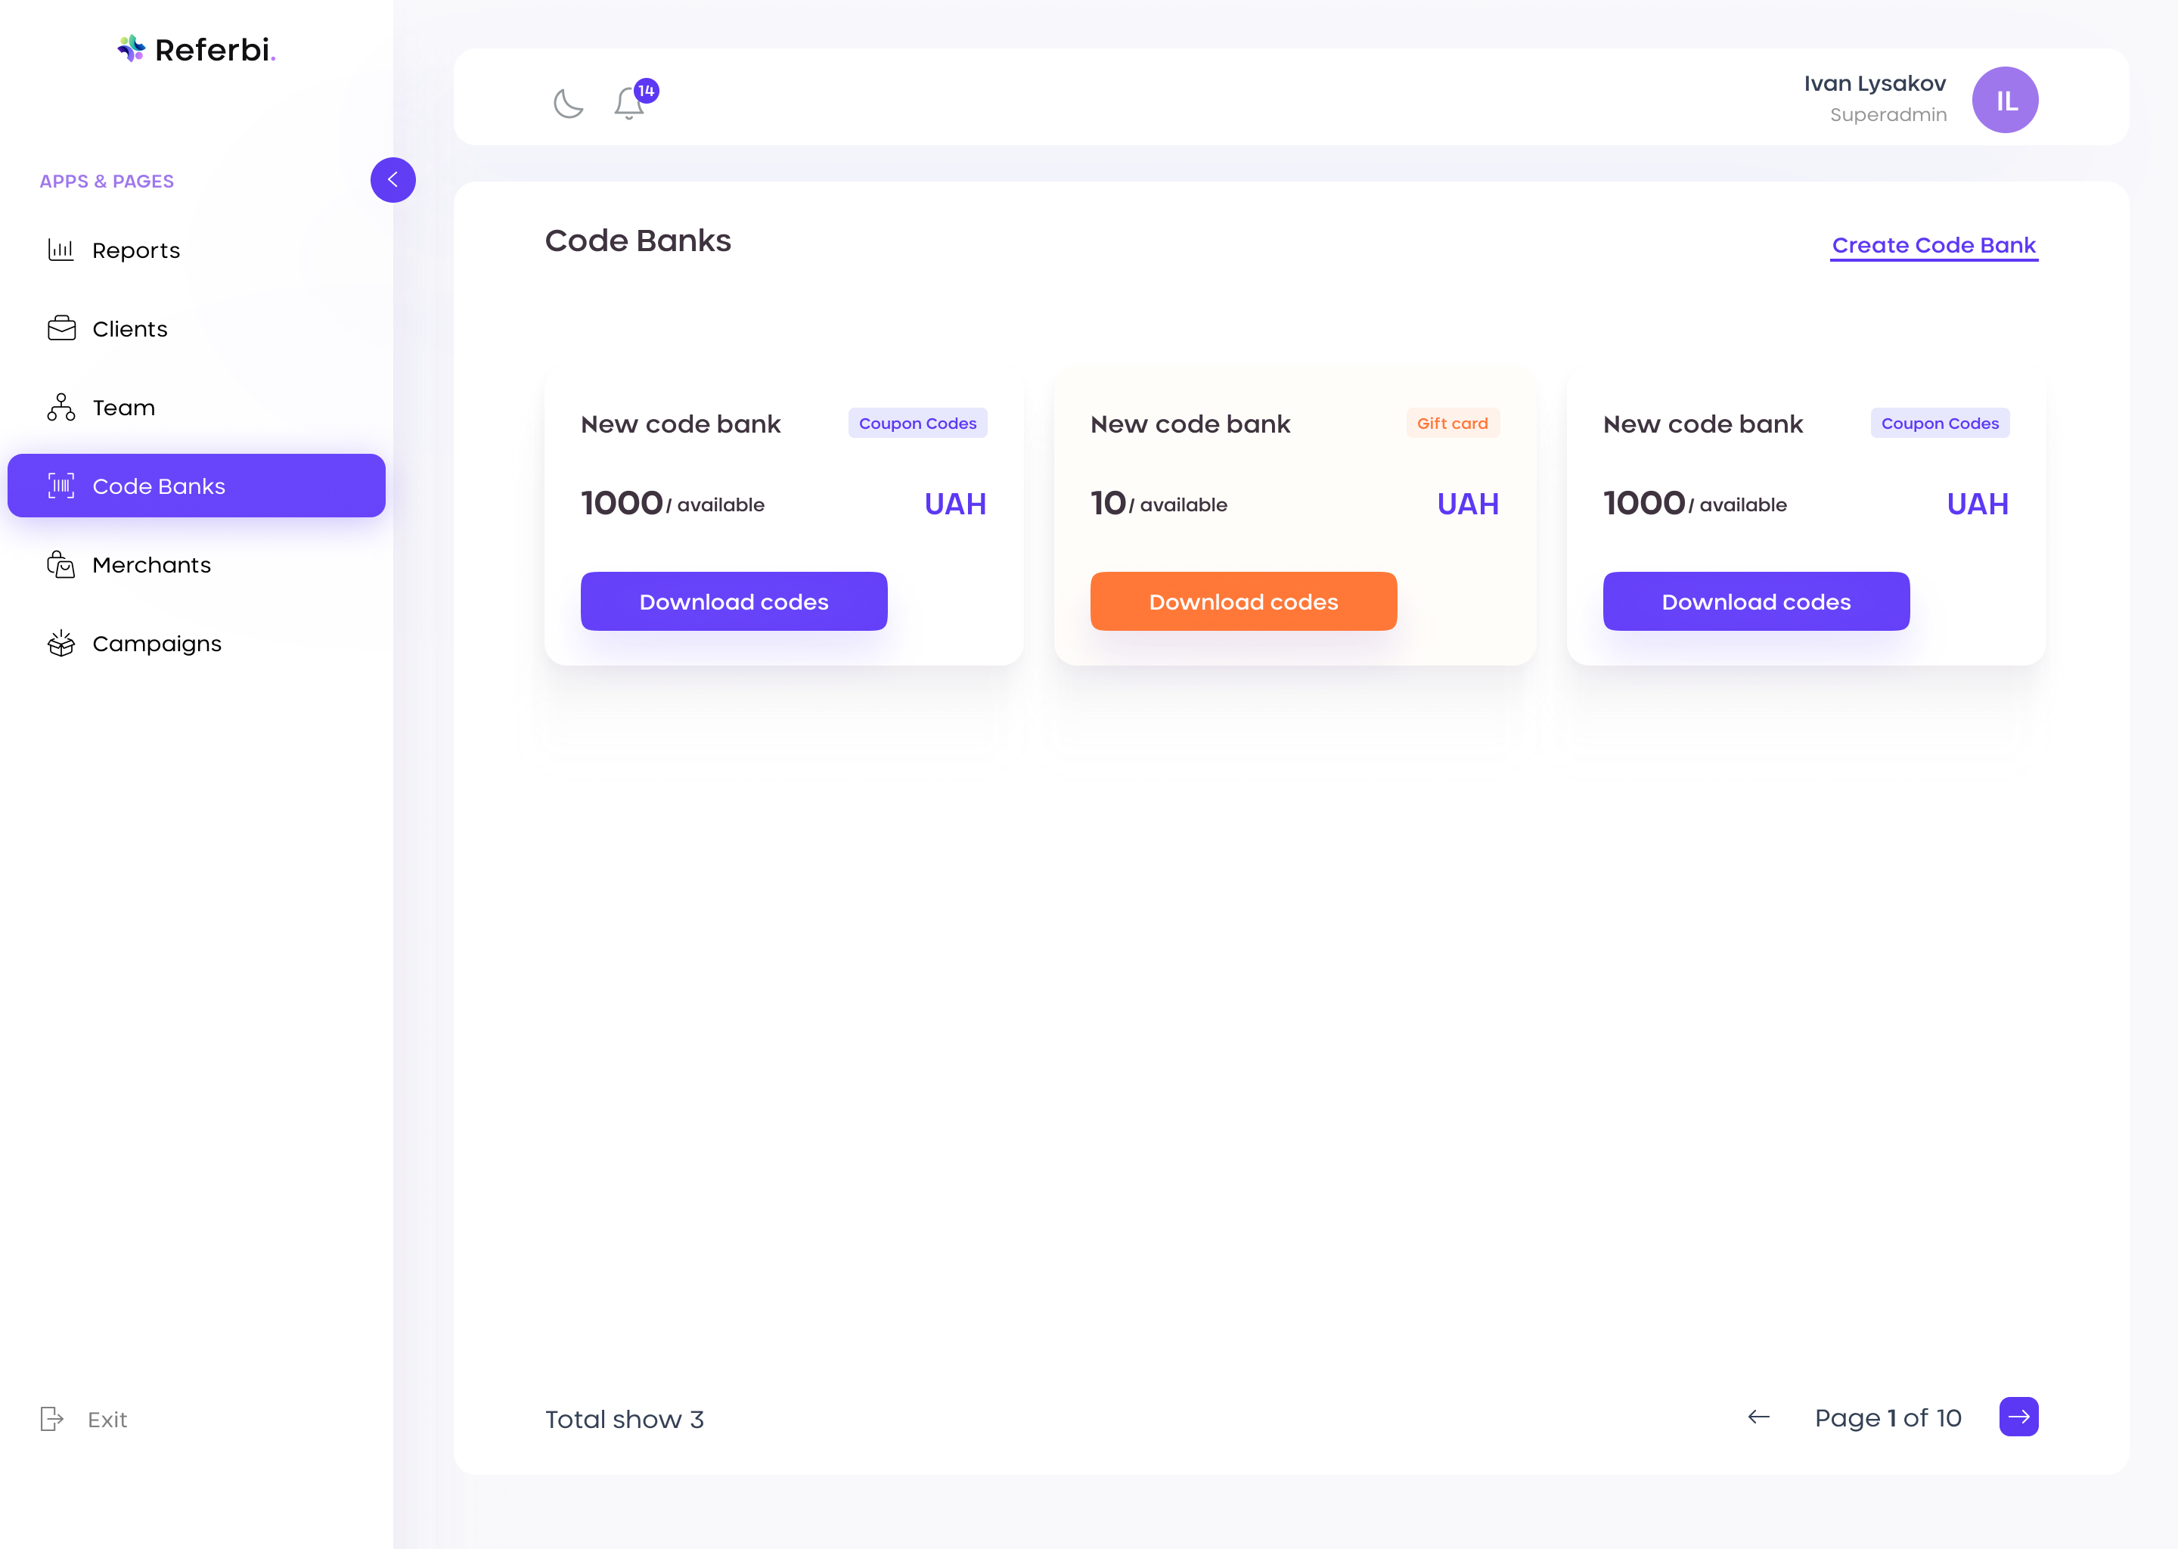Viewport: 2178px width, 1549px height.
Task: Open the Clients menu item
Action: click(x=129, y=329)
